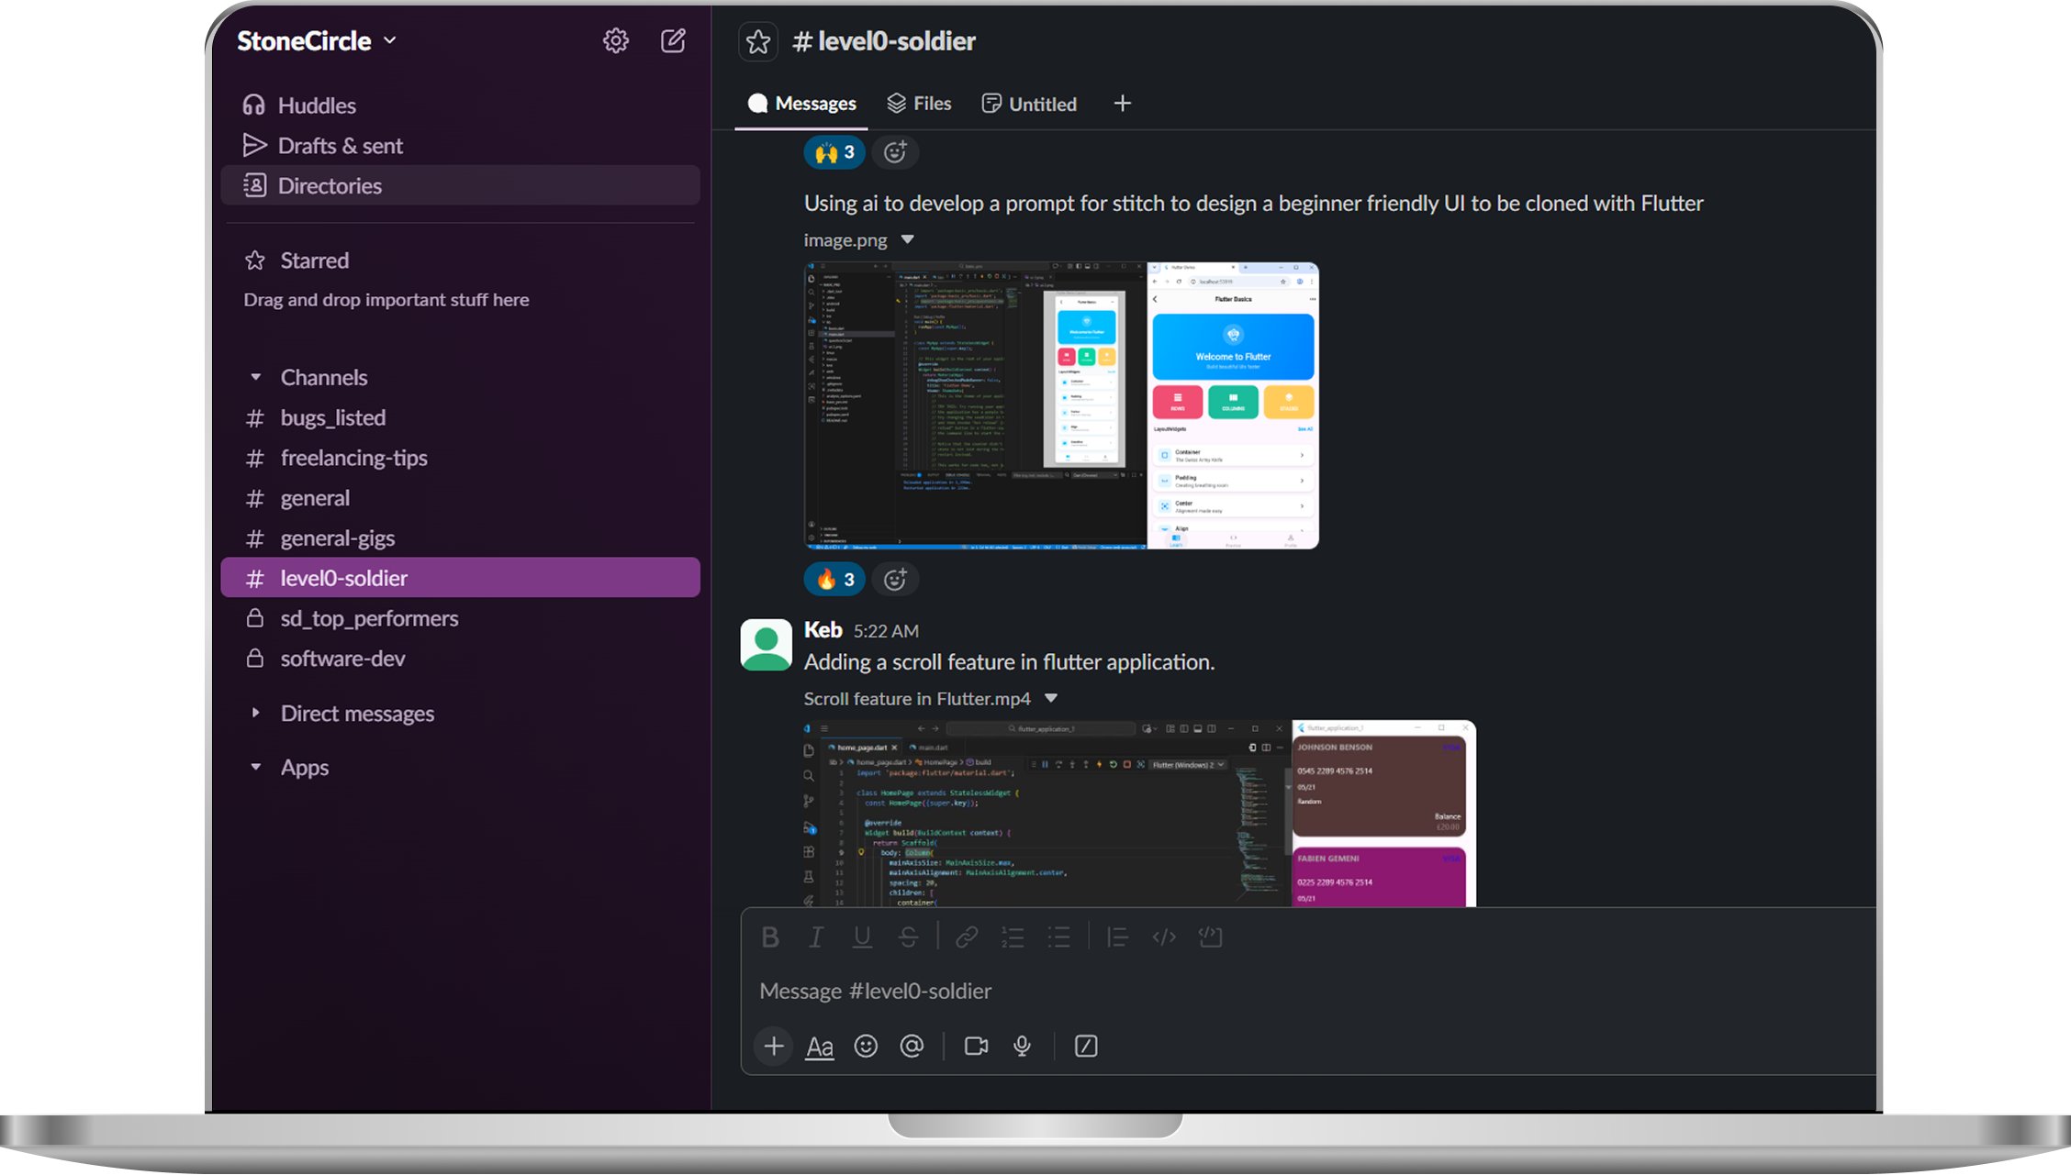The height and width of the screenshot is (1175, 2071).
Task: Toggle bold formatting in the composer
Action: (x=769, y=937)
